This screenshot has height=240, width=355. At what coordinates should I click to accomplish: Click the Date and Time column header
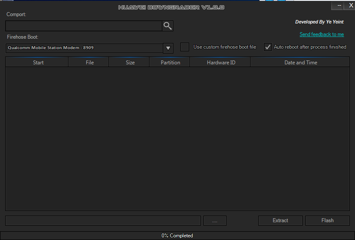[301, 63]
